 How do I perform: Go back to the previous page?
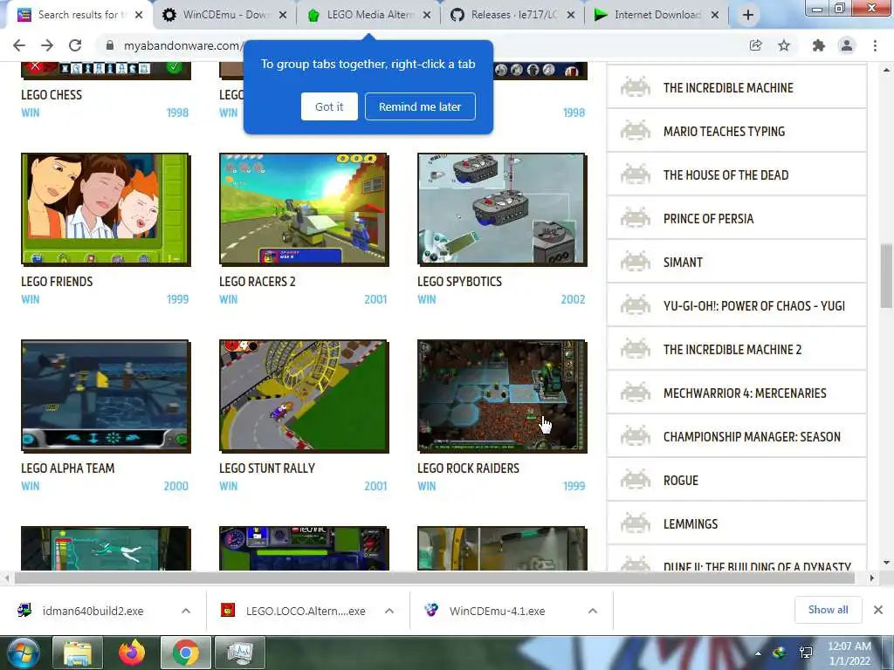[x=19, y=45]
